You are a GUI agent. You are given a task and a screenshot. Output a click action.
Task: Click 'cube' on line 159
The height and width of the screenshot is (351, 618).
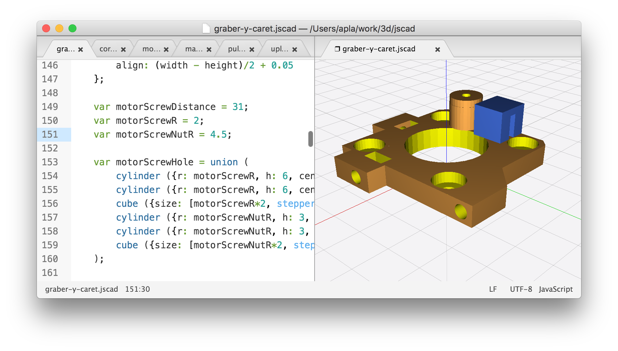127,245
